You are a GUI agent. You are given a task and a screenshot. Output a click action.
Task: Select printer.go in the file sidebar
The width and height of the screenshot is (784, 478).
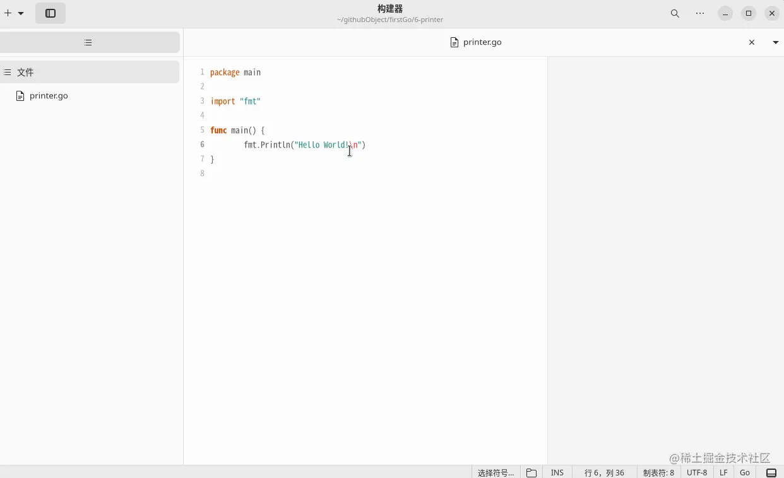point(48,96)
